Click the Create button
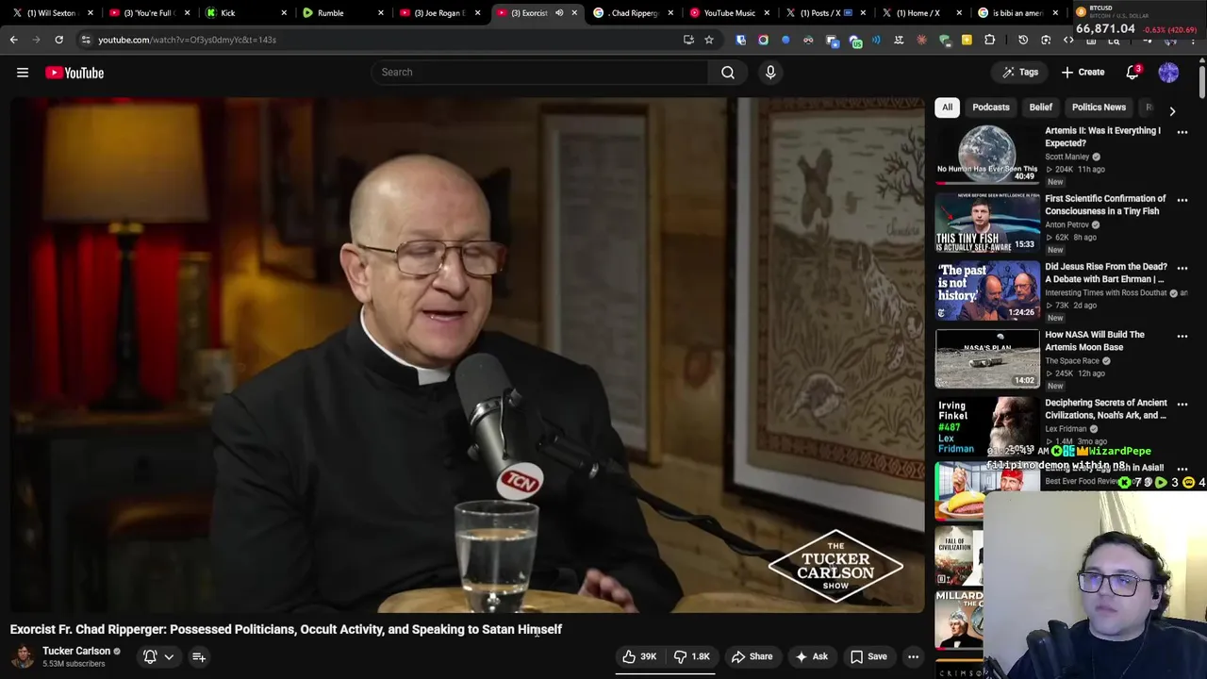The width and height of the screenshot is (1207, 679). pos(1083,72)
